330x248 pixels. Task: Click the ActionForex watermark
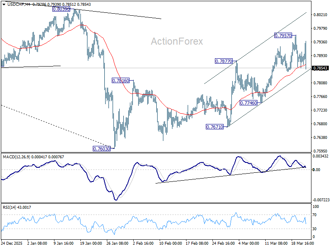(177, 40)
